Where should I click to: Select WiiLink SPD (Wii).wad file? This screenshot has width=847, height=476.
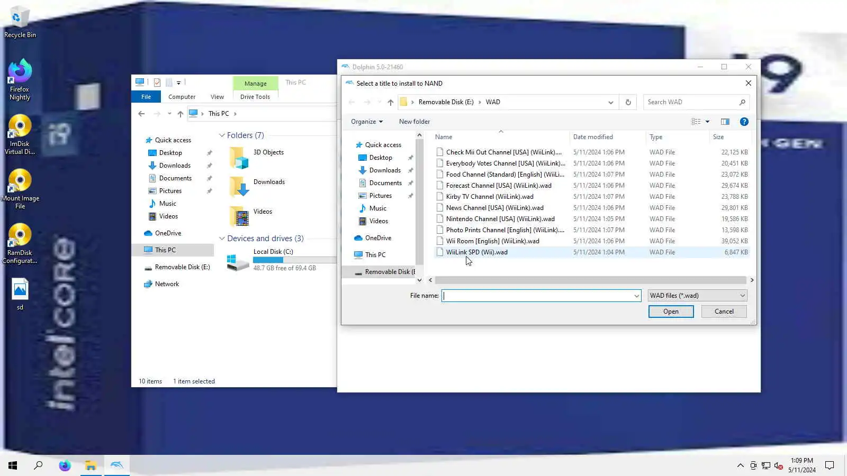coord(592,252)
